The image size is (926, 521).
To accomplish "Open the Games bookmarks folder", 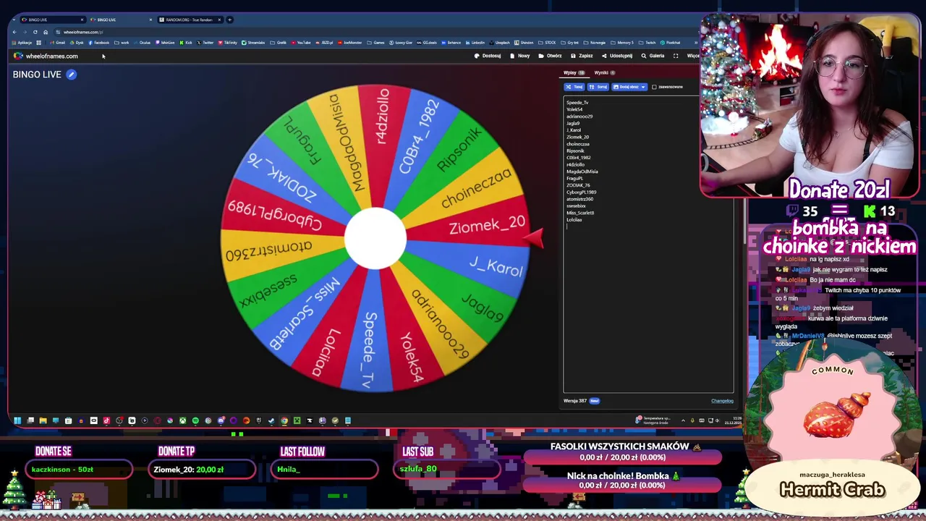I will pyautogui.click(x=375, y=43).
